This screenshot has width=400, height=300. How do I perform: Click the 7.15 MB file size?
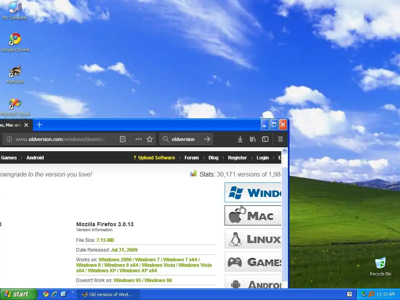coord(105,240)
